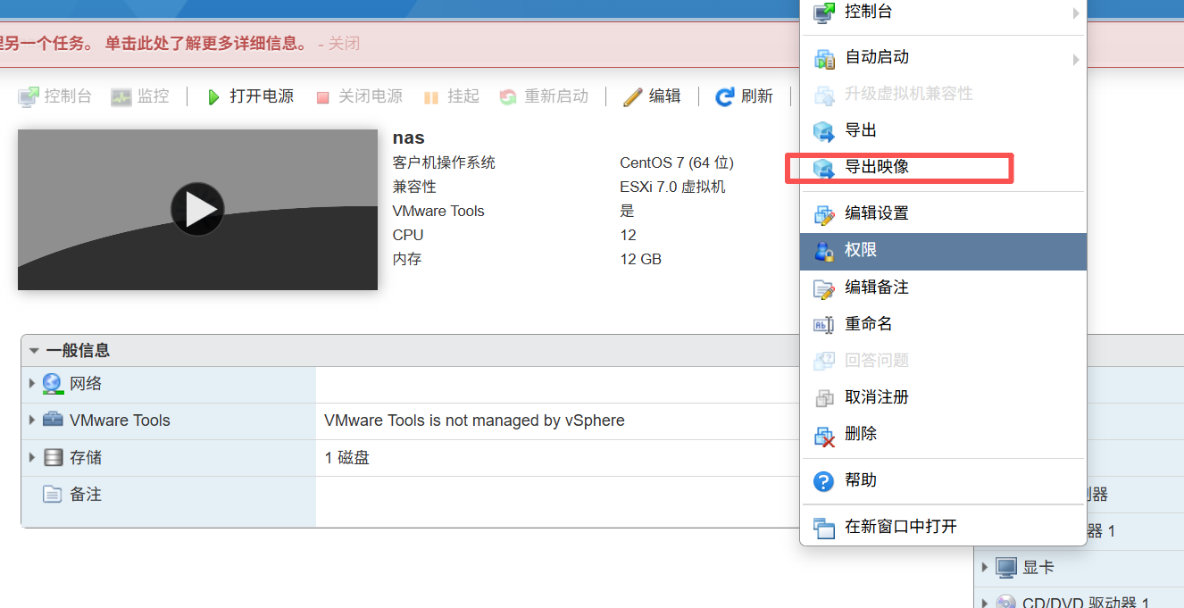
Task: Collapse the 一般信息 section
Action: pyautogui.click(x=34, y=351)
